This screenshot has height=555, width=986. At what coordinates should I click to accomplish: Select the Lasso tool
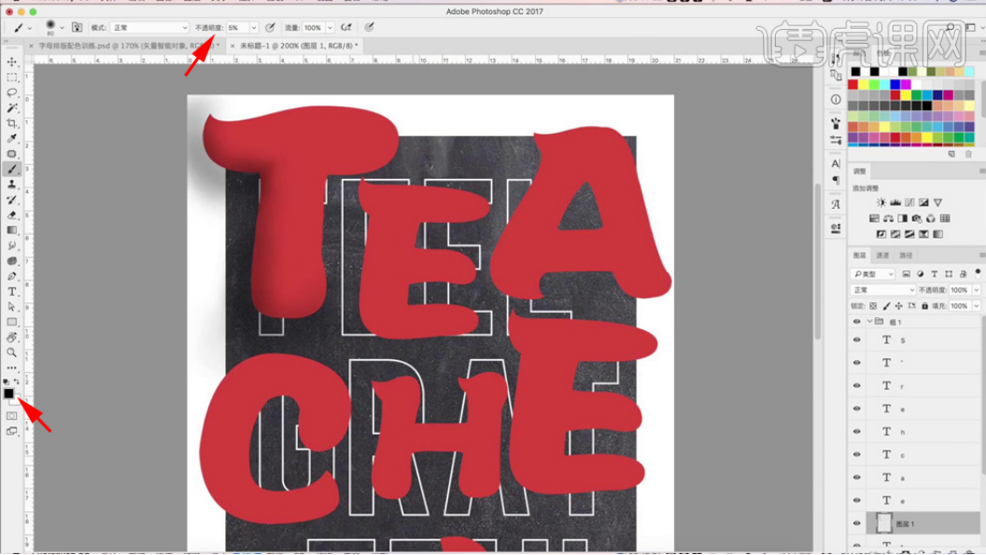click(12, 92)
